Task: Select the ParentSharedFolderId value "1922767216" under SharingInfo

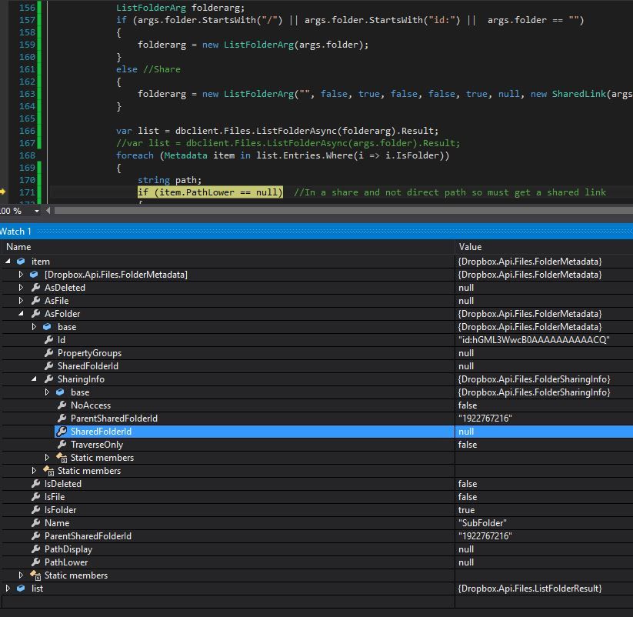Action: coord(485,419)
